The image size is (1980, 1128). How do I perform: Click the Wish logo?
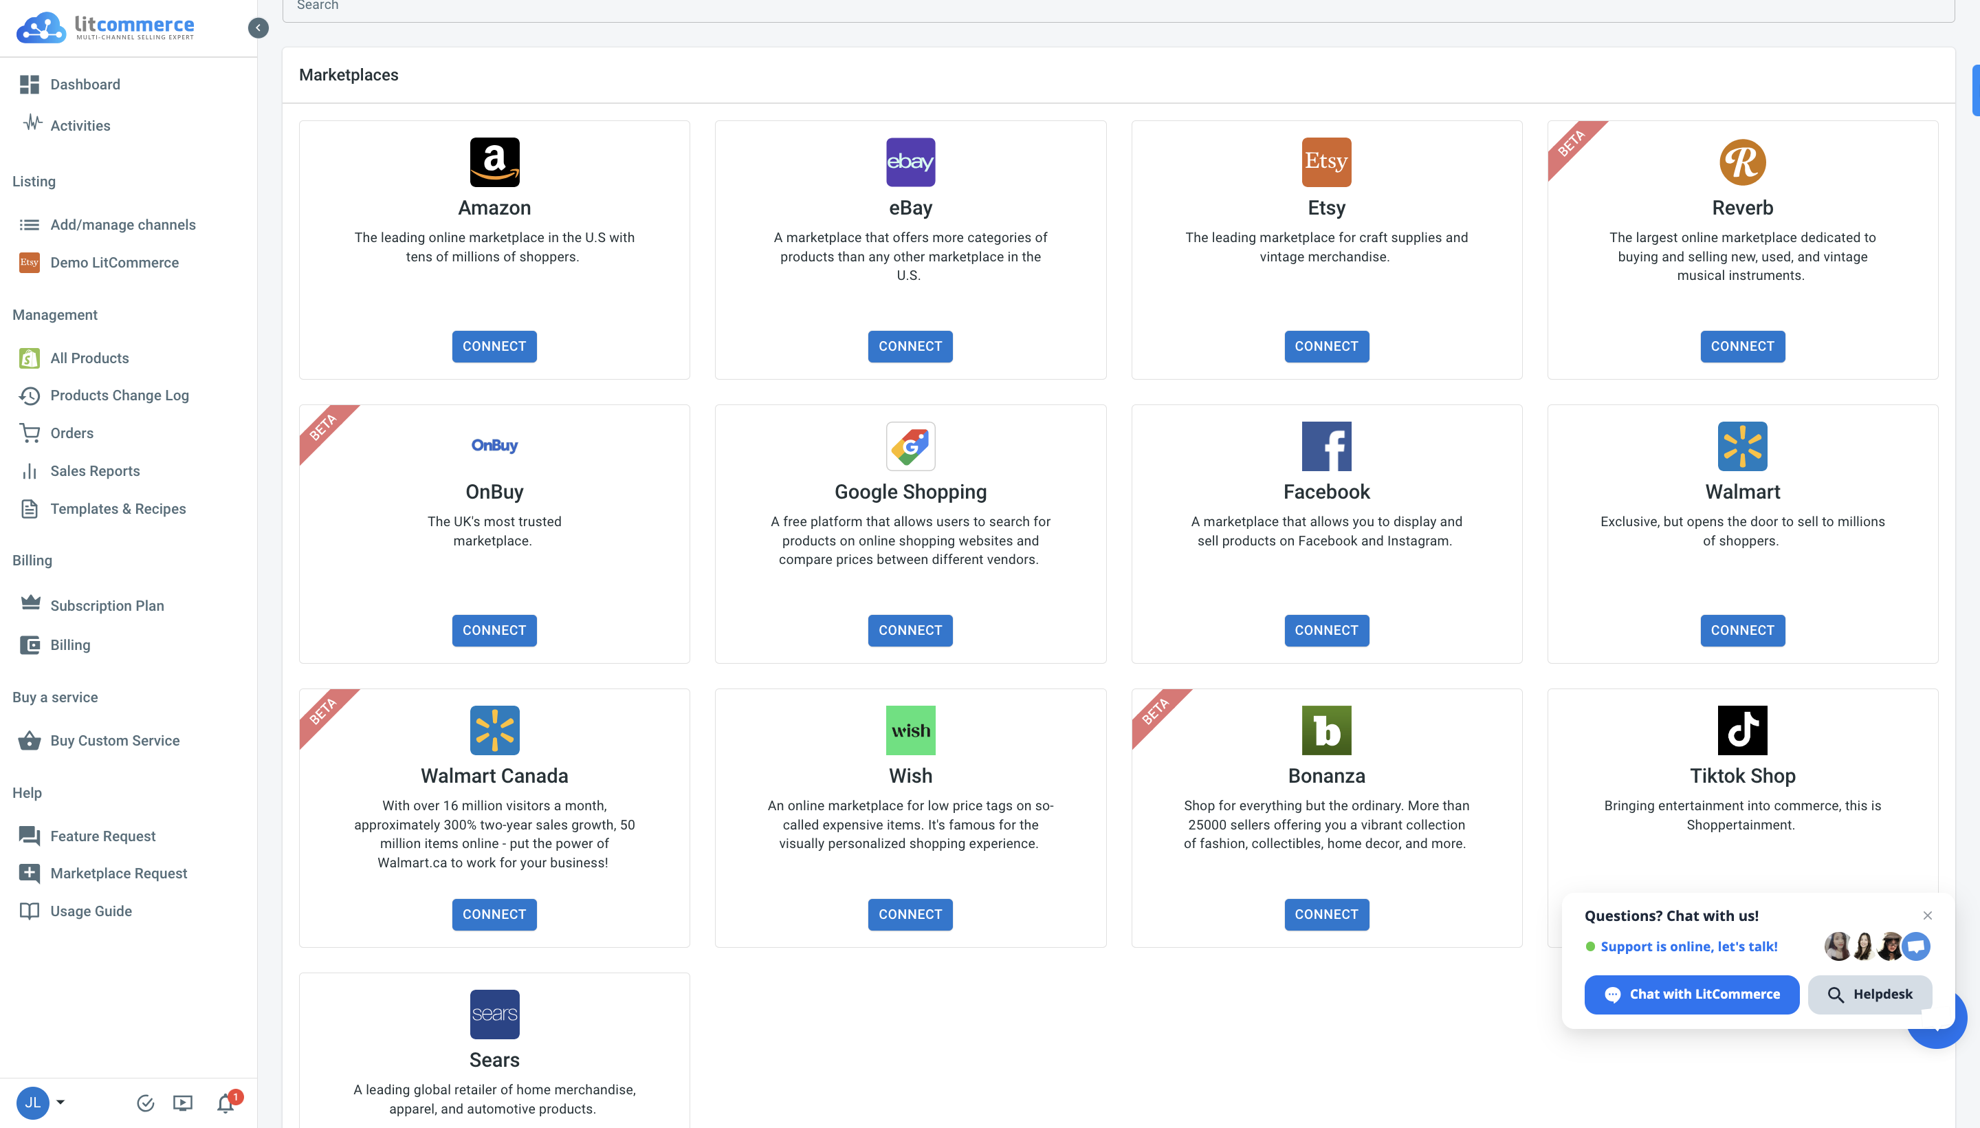[910, 730]
